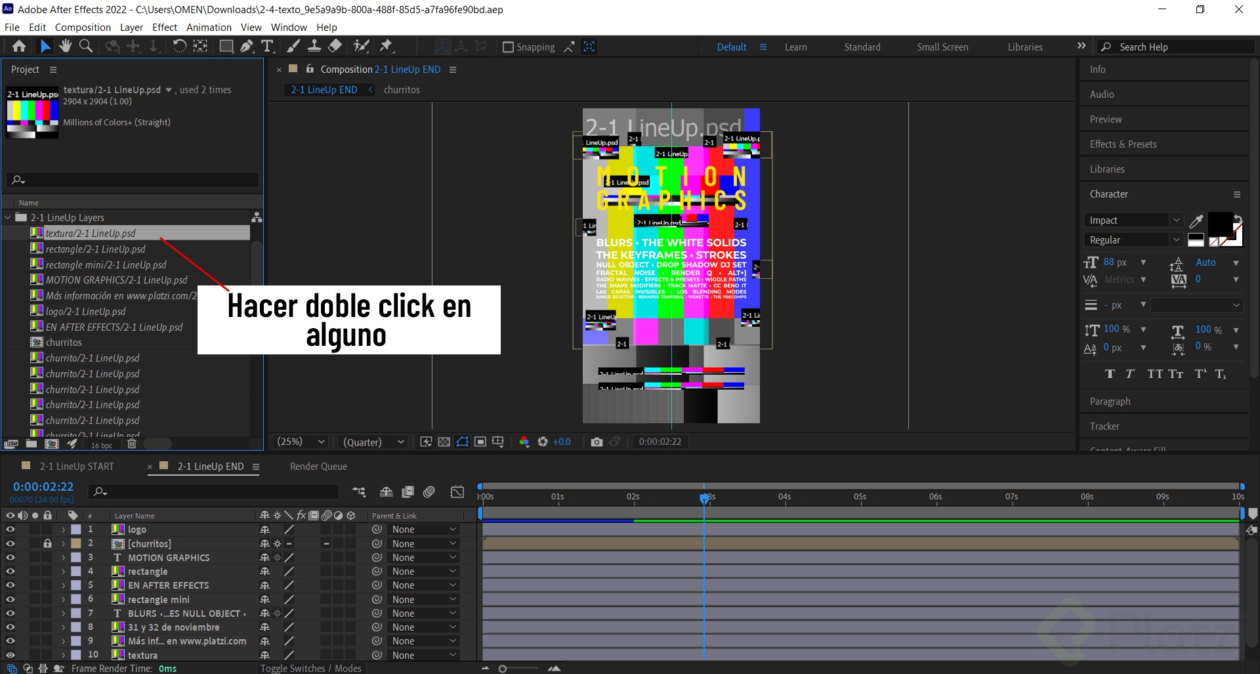Select the Zoom tool
The height and width of the screenshot is (674, 1260).
coord(85,46)
